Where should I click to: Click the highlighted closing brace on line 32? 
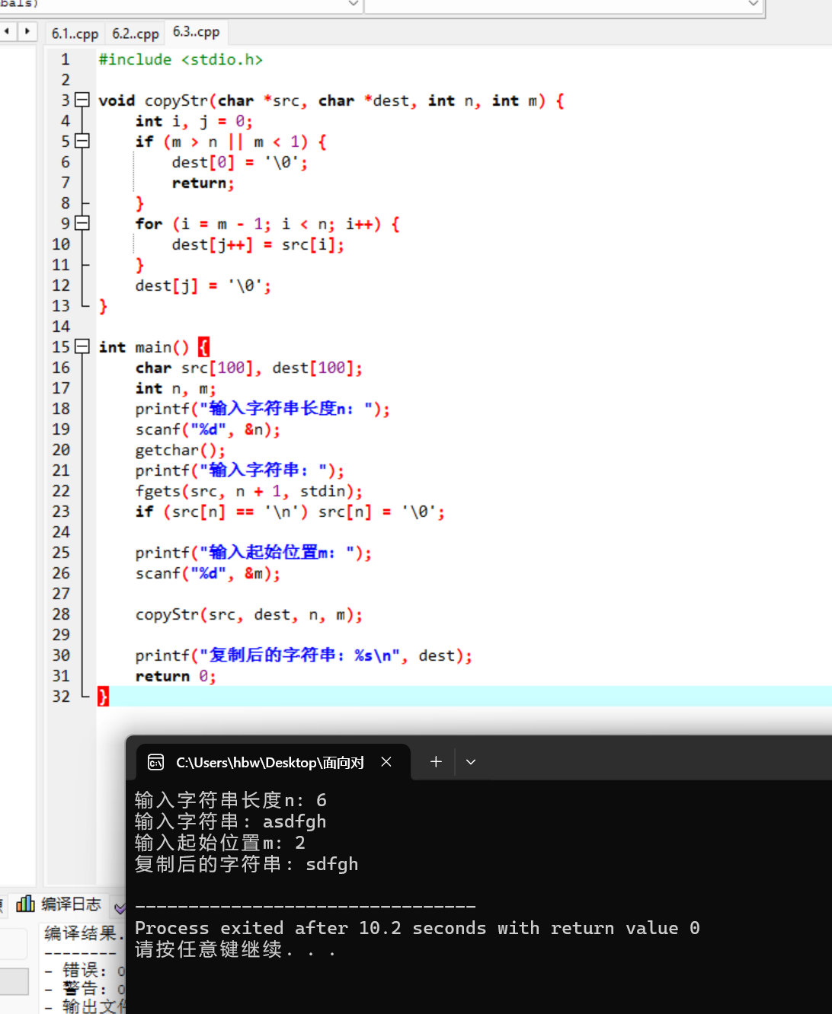tap(103, 696)
